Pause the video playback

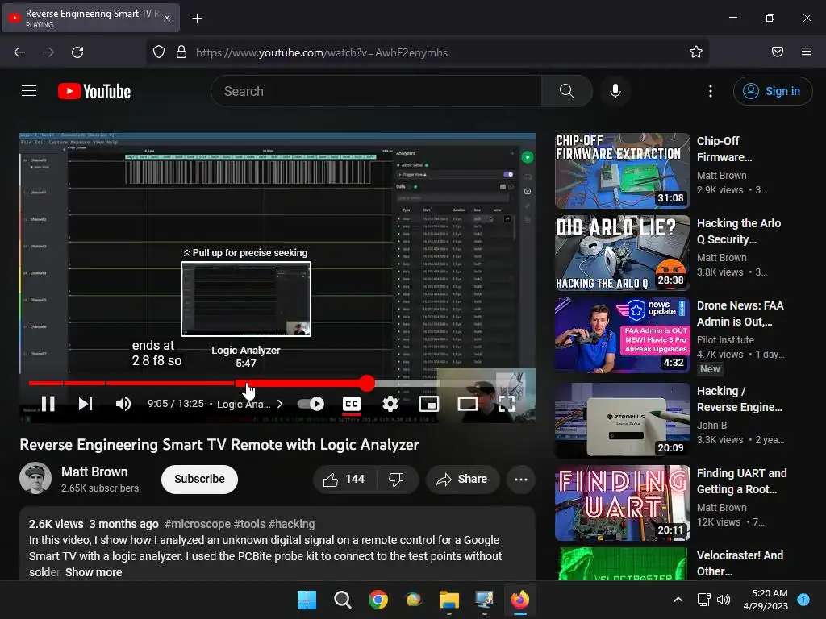point(48,404)
